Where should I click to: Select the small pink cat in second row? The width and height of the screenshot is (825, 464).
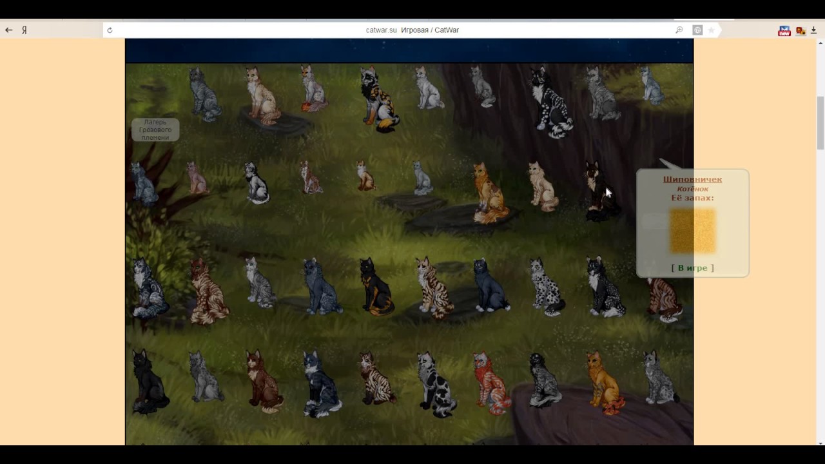coord(196,178)
